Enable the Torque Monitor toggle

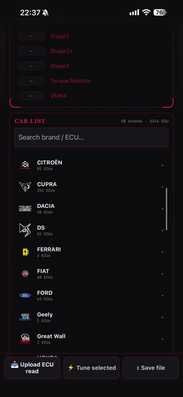[31, 81]
